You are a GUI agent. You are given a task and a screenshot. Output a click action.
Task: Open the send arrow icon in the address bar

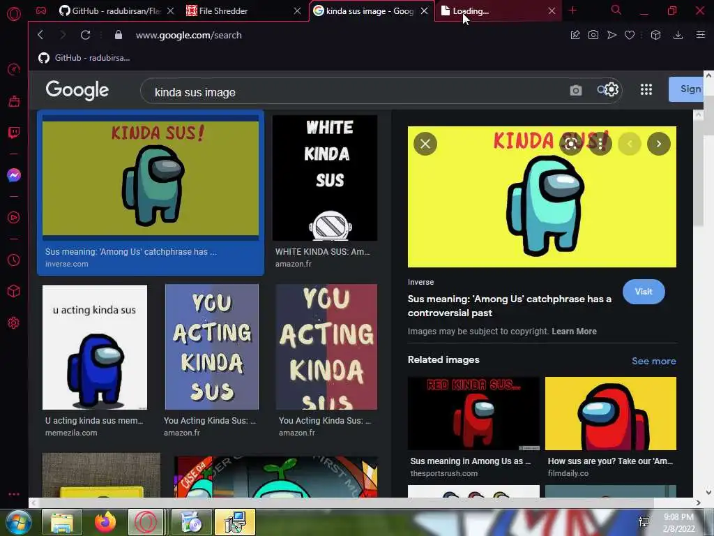(x=612, y=35)
